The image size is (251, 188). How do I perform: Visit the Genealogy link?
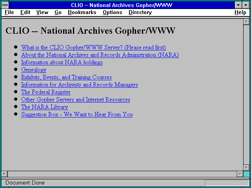tap(34, 70)
